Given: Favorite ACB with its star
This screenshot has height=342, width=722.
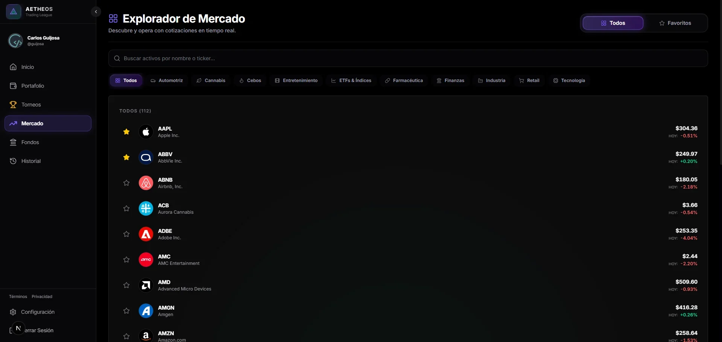Looking at the screenshot, I should (x=126, y=208).
